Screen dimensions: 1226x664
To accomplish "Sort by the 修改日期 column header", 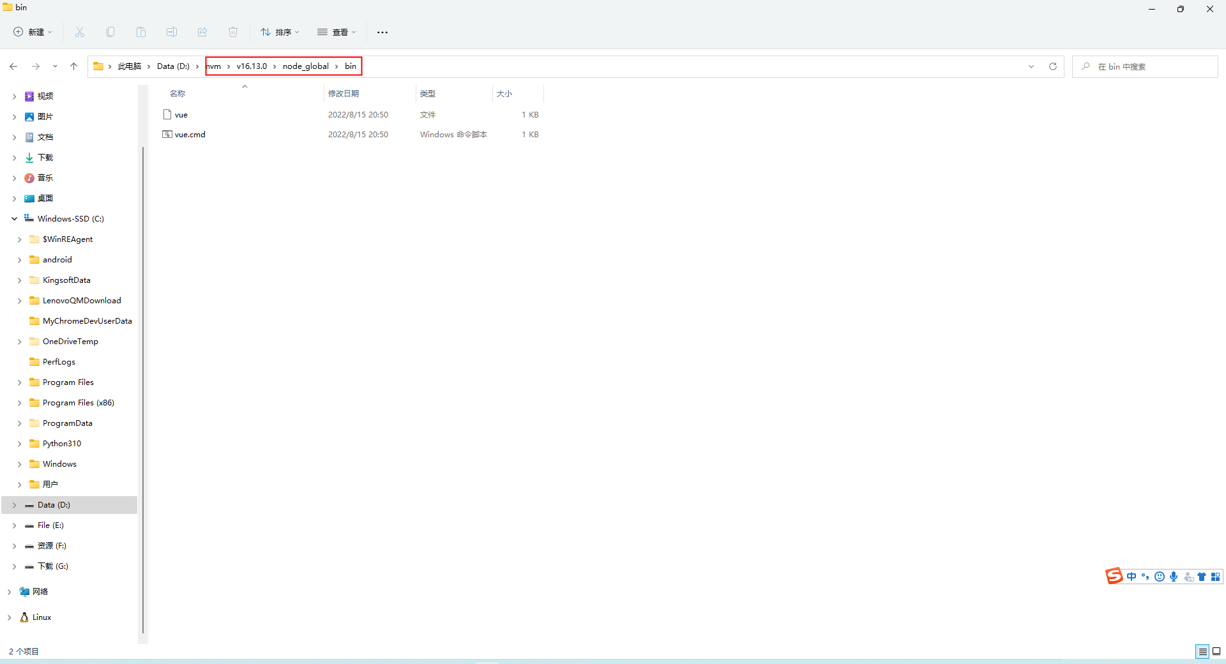I will coord(344,94).
